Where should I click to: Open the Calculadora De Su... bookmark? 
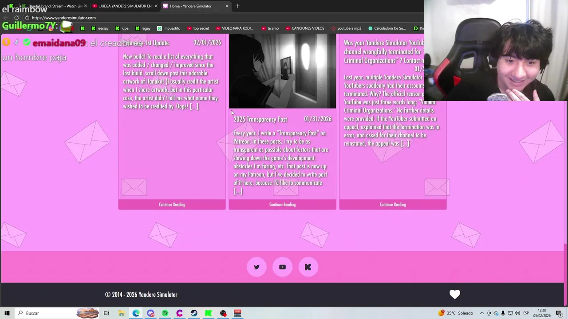(x=387, y=28)
